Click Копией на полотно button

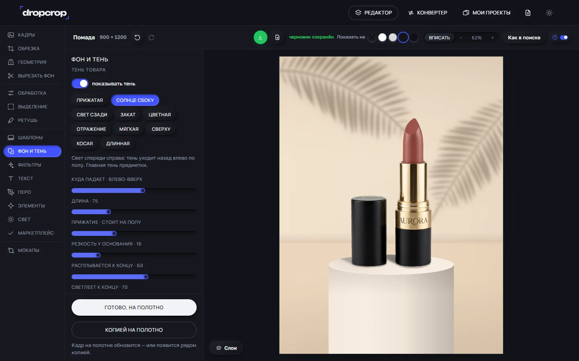pos(134,330)
